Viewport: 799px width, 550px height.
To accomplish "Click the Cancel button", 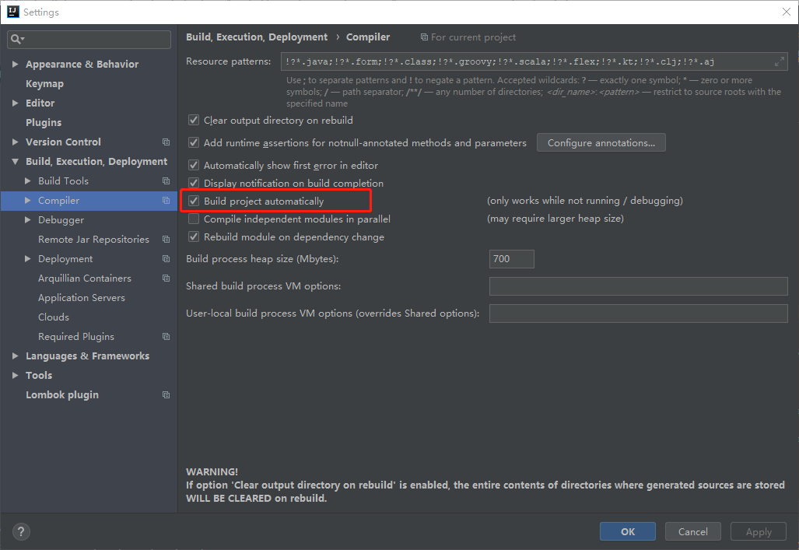I will (x=693, y=531).
